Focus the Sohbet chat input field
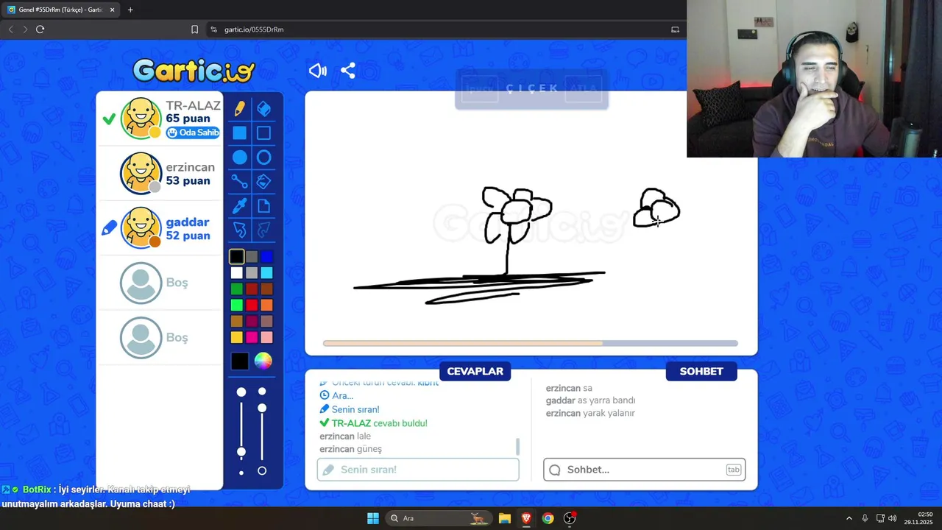 pyautogui.click(x=645, y=470)
